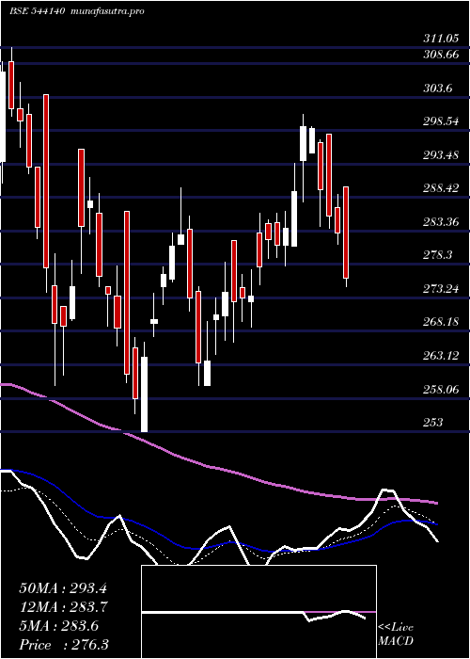Viewport: 470px width, 659px height.
Task: Select the 268.18 price level label
Action: point(441,322)
